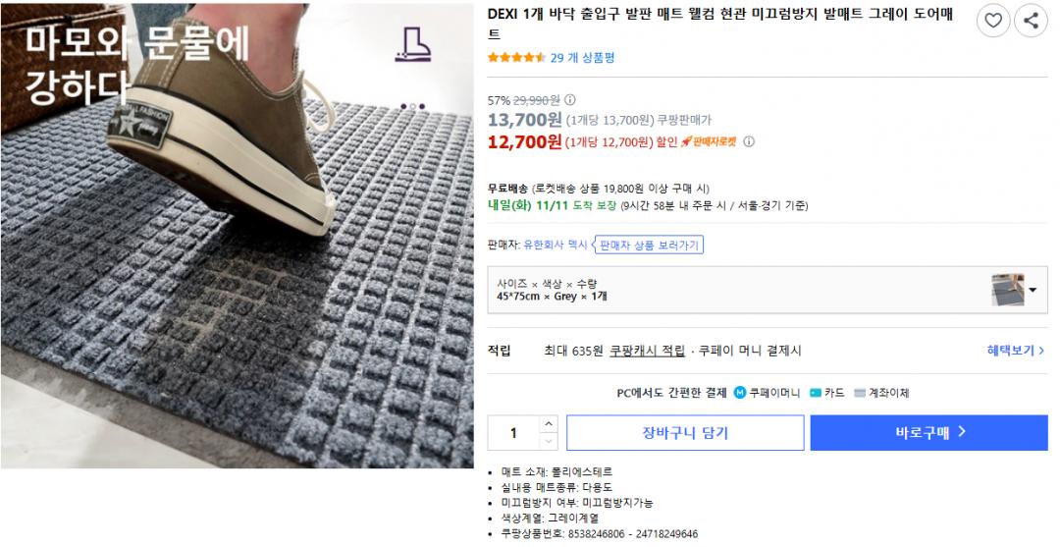Open seller link 유한회사 멕시
This screenshot has width=1060, height=547.
(556, 245)
